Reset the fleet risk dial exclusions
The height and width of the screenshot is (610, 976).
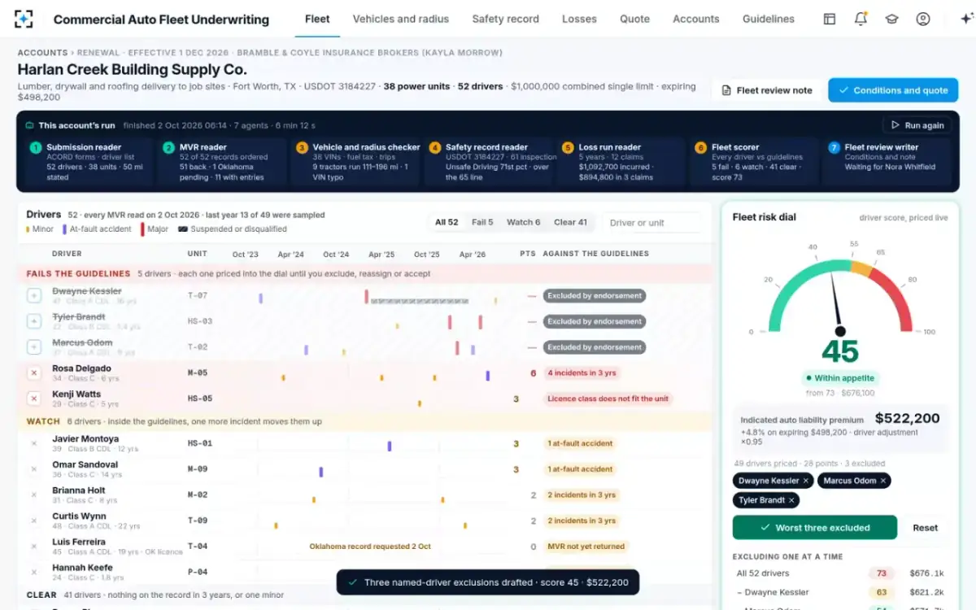click(x=925, y=528)
